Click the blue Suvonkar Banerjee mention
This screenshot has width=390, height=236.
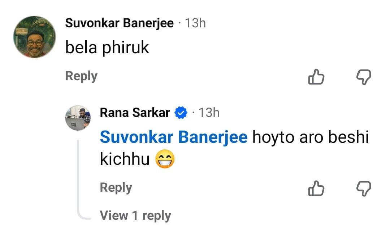(x=173, y=138)
